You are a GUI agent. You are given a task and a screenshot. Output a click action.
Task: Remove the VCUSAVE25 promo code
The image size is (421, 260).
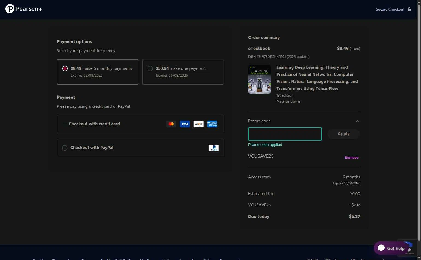coord(352,157)
